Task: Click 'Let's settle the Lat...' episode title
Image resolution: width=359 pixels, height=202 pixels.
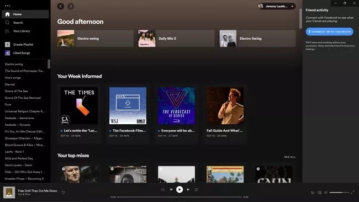Action: [x=81, y=131]
